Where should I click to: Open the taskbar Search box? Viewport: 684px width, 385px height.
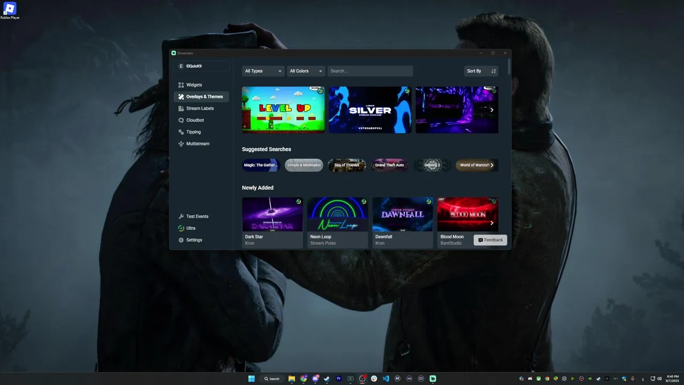pos(271,379)
